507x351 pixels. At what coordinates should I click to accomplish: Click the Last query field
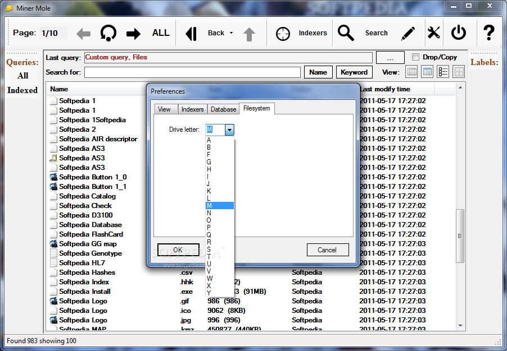pyautogui.click(x=228, y=57)
